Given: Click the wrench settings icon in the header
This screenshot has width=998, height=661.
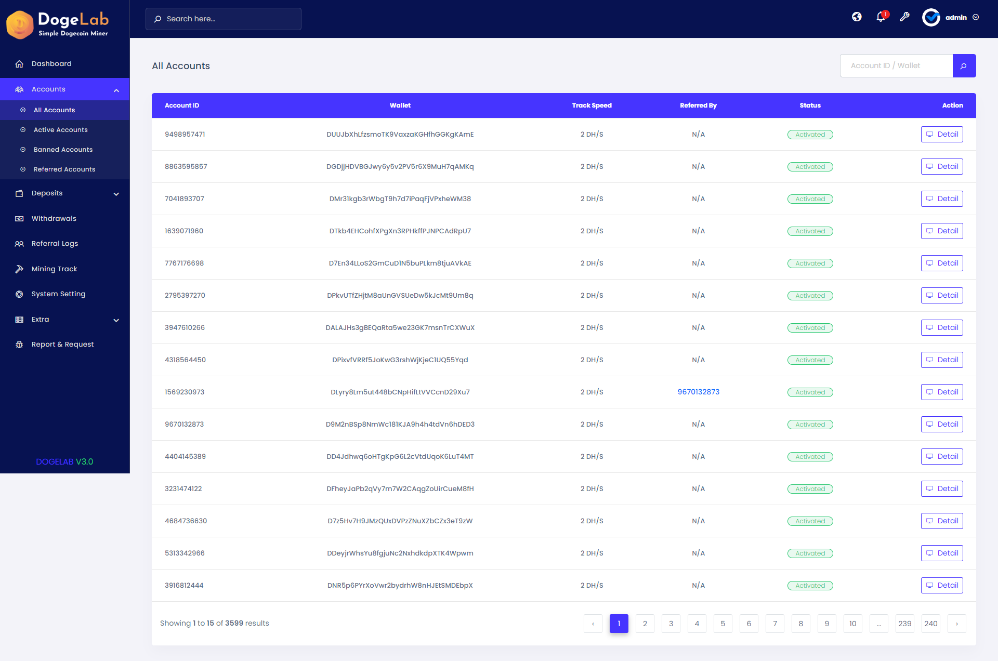Looking at the screenshot, I should (905, 17).
